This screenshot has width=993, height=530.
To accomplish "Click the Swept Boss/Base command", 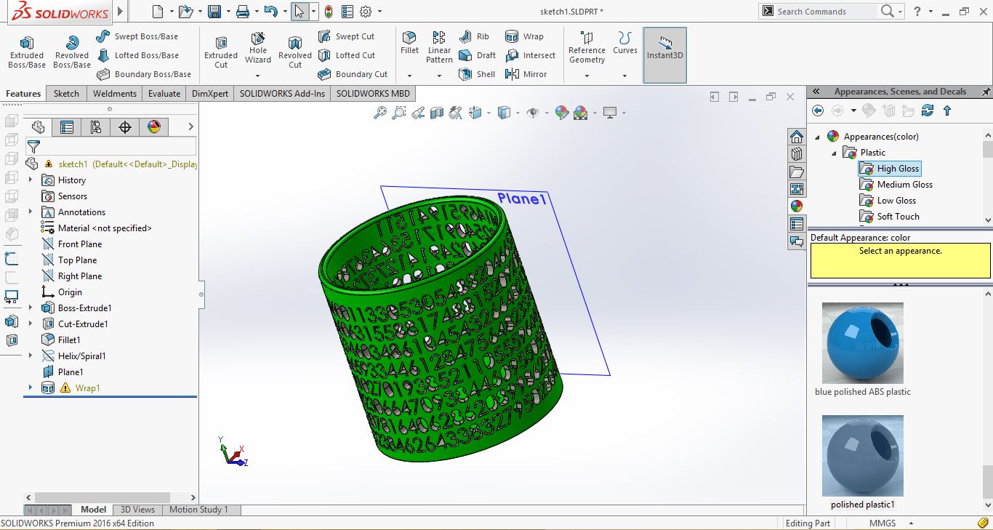I will 137,36.
